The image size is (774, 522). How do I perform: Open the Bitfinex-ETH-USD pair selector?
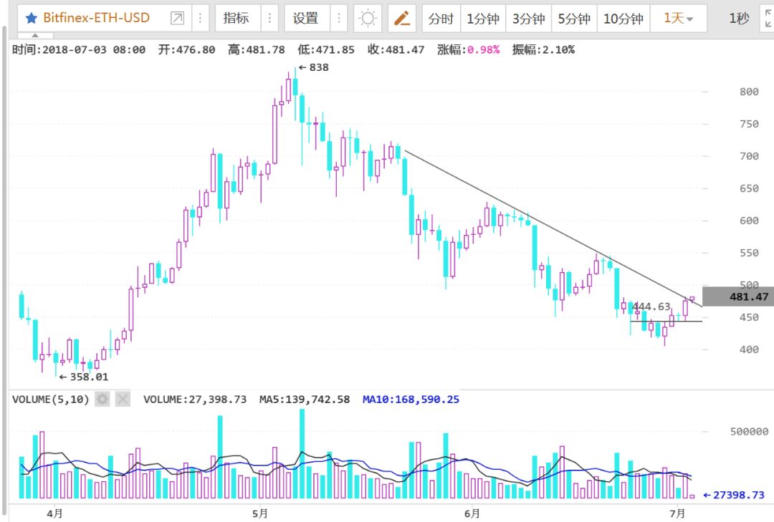pyautogui.click(x=96, y=18)
